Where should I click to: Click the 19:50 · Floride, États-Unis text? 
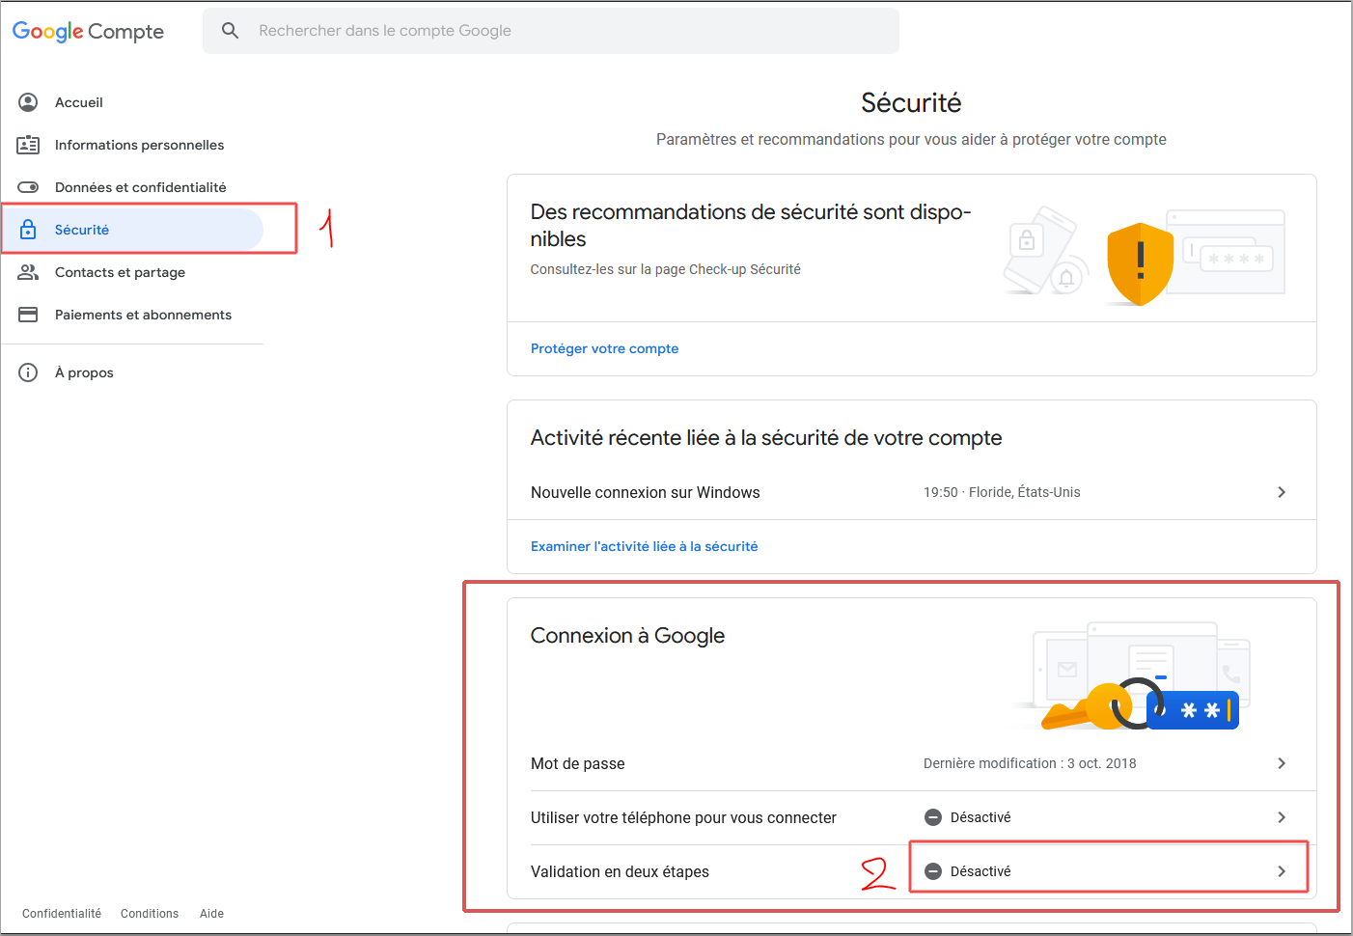tap(1002, 492)
